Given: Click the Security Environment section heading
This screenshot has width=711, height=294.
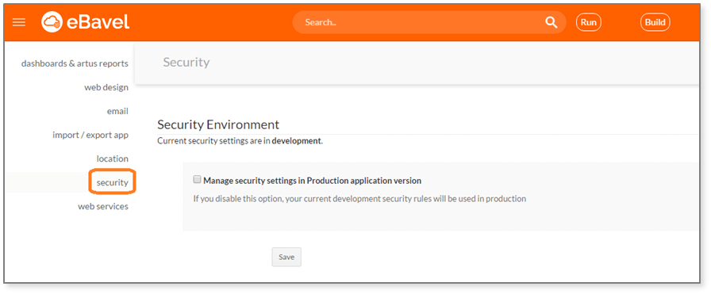Looking at the screenshot, I should click(x=218, y=124).
